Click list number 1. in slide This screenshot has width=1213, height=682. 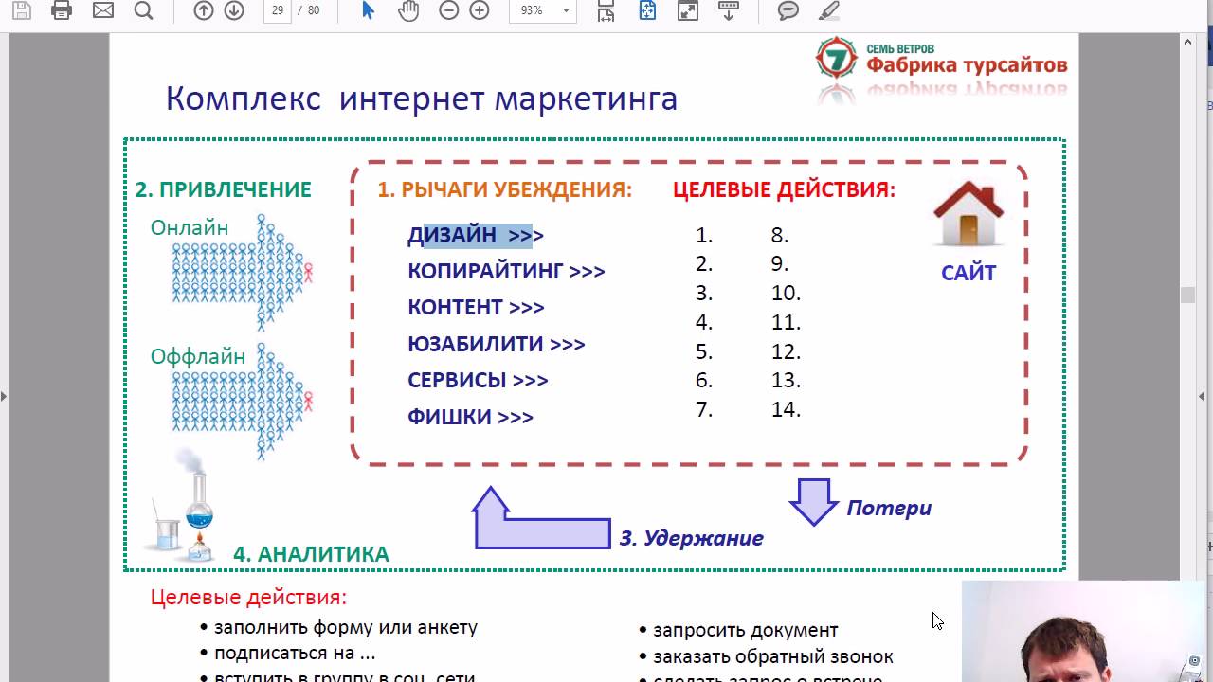(x=703, y=235)
